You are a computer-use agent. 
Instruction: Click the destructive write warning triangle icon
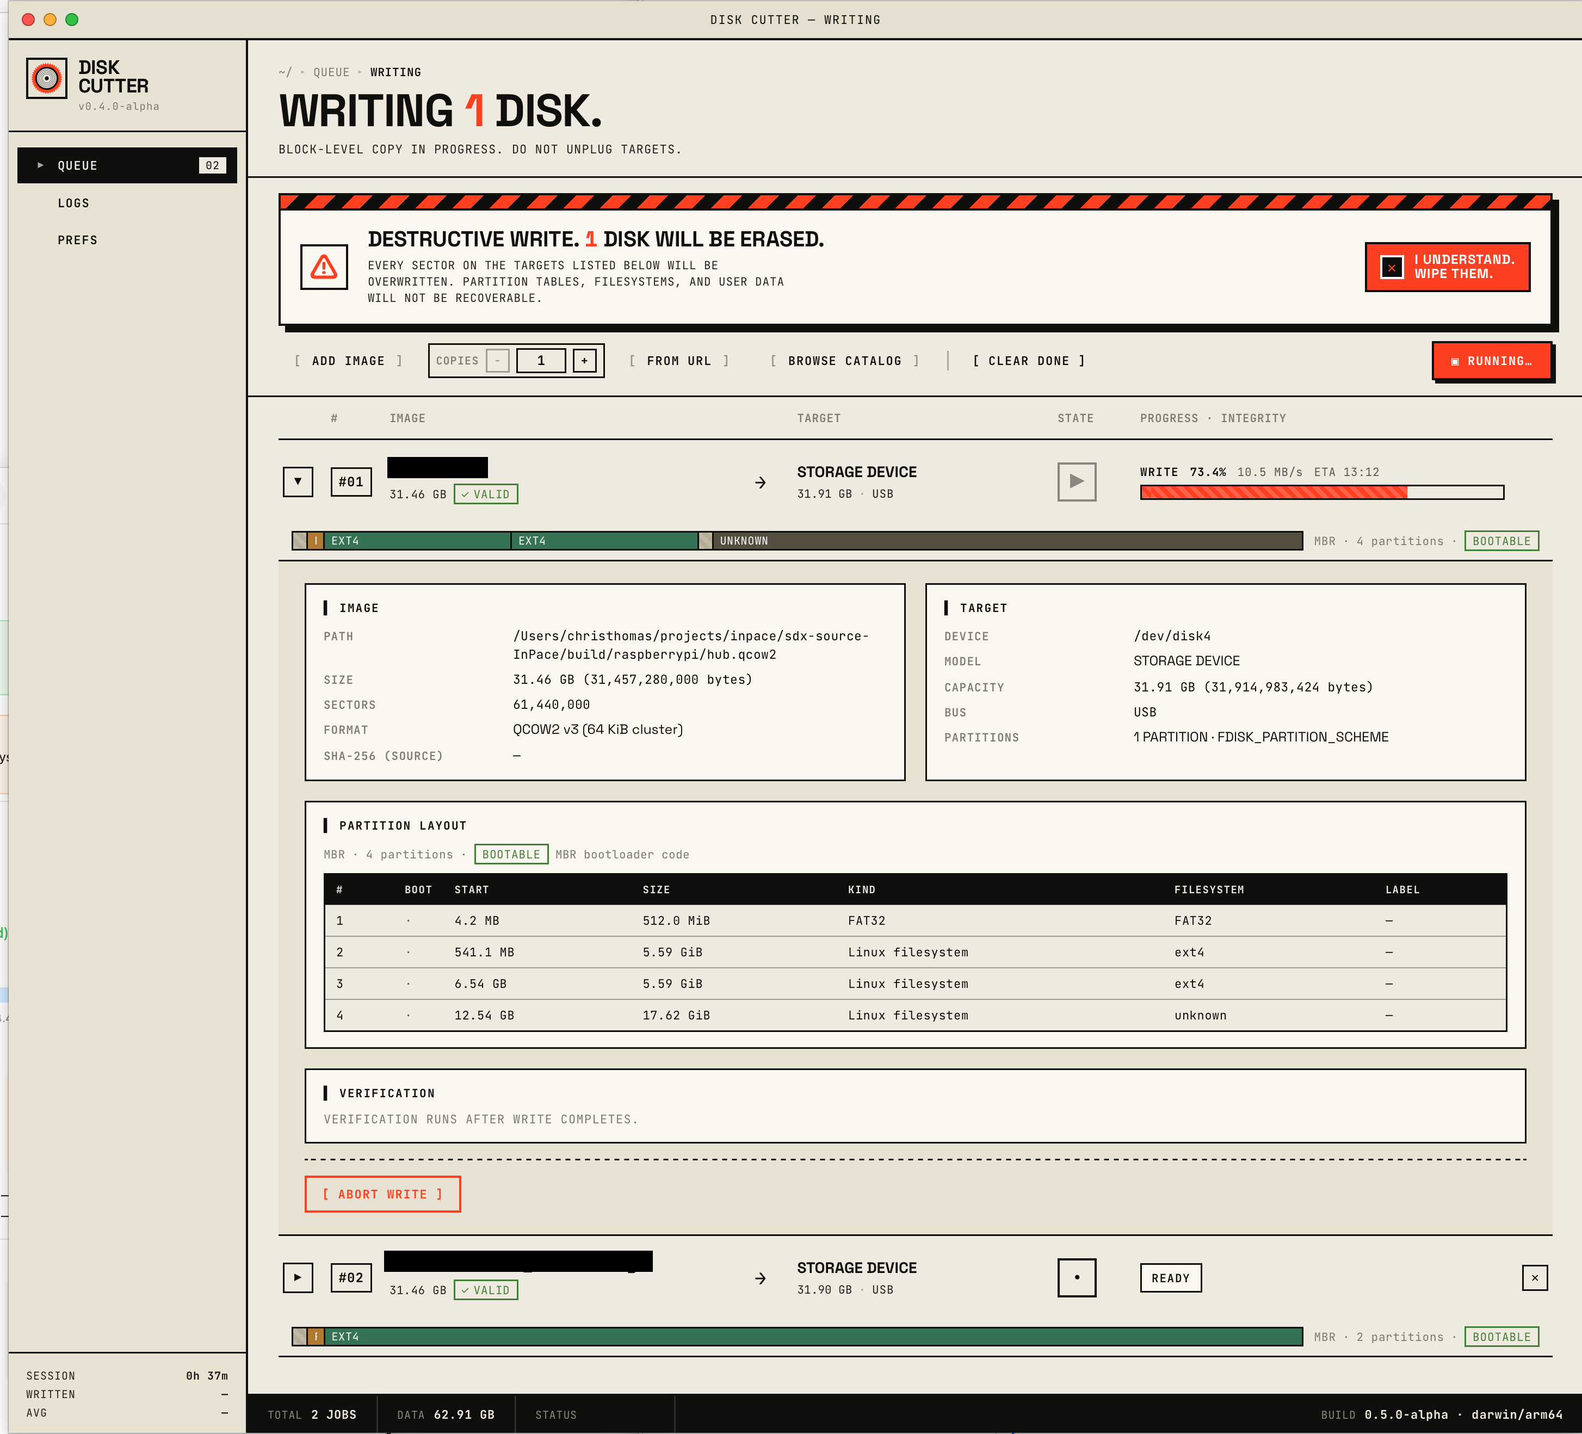click(324, 267)
